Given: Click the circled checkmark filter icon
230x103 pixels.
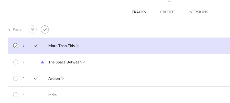Looking at the screenshot, I should coord(45,30).
